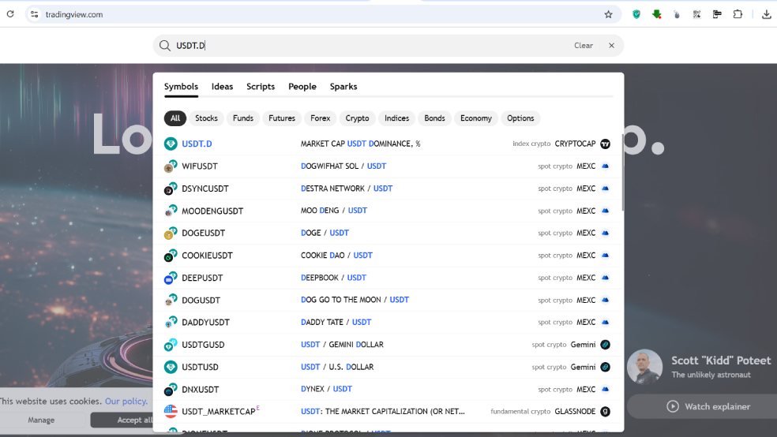Click the browser address bar URL

point(74,14)
